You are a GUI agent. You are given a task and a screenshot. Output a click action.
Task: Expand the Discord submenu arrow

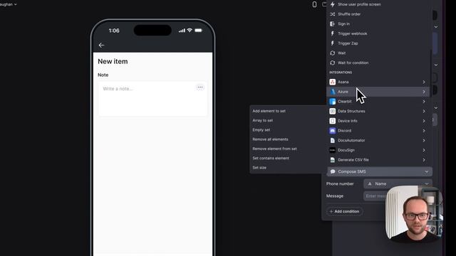[424, 131]
